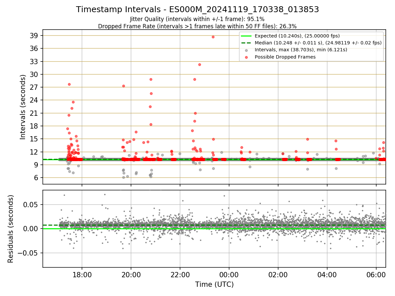
Task: Click the "Median (10.248 +/- 0.011 s)" legend entry
Action: tap(318, 43)
